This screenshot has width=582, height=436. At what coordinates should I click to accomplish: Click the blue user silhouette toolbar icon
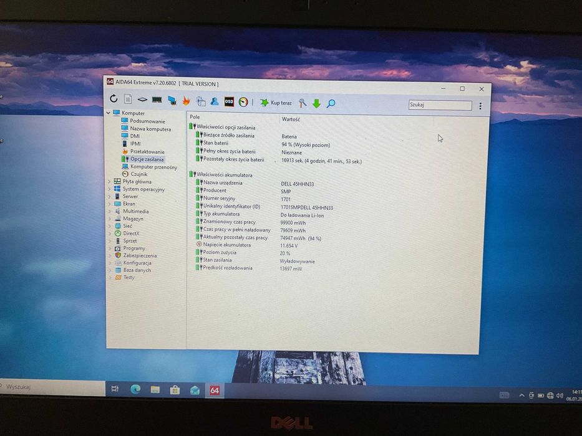[215, 101]
